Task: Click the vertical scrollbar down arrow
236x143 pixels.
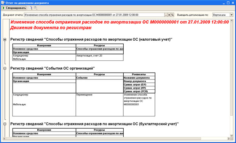Action: [x=232, y=135]
